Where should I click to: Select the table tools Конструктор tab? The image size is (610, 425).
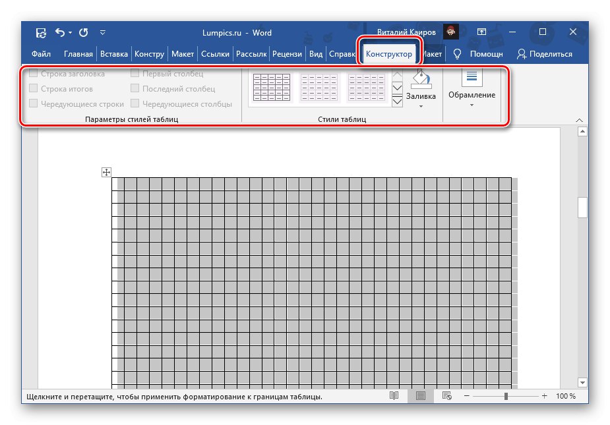click(388, 54)
